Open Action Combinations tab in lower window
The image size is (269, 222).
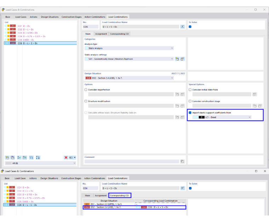pos(95,178)
